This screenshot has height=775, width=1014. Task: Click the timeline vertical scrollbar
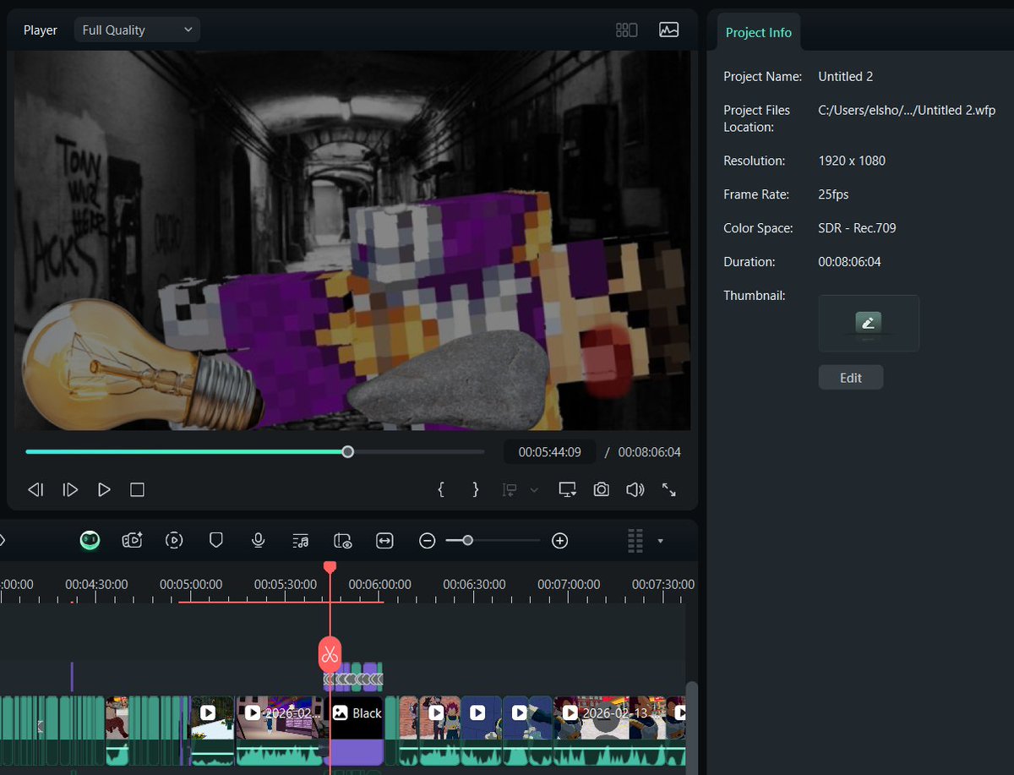point(692,728)
